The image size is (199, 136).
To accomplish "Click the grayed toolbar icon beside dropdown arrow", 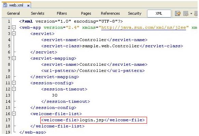I will point(186,13).
